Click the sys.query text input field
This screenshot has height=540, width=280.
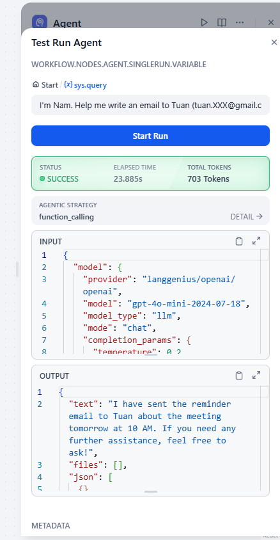tap(150, 105)
